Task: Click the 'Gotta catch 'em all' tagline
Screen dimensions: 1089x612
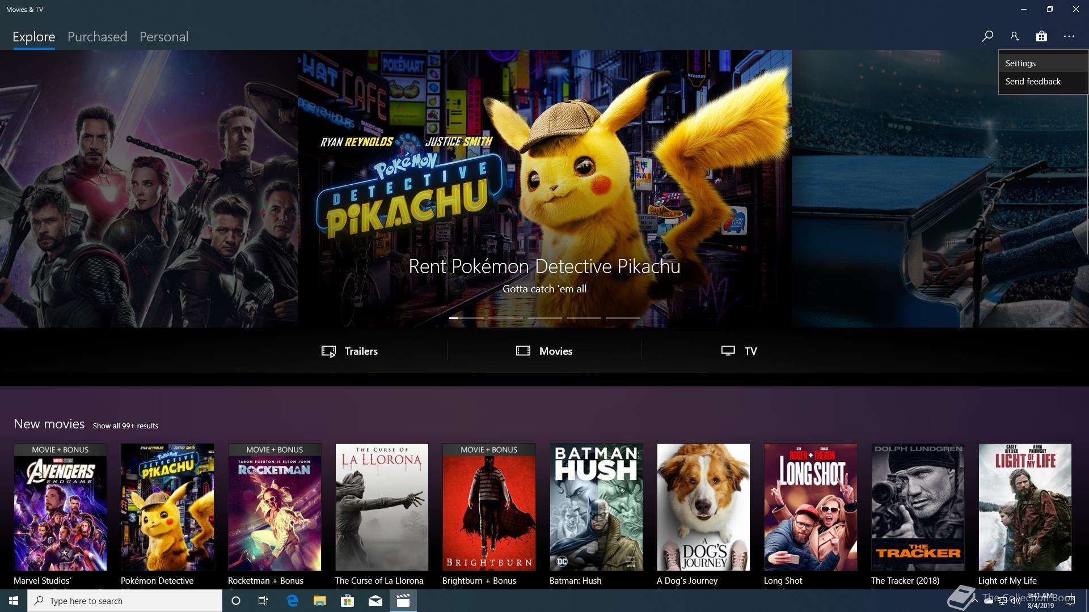Action: [x=544, y=289]
